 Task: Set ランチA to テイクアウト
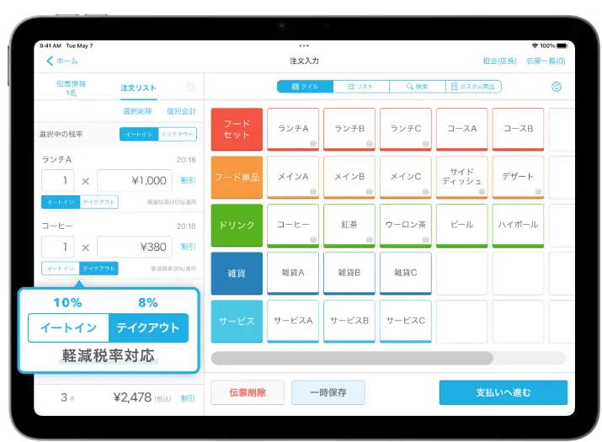point(99,202)
